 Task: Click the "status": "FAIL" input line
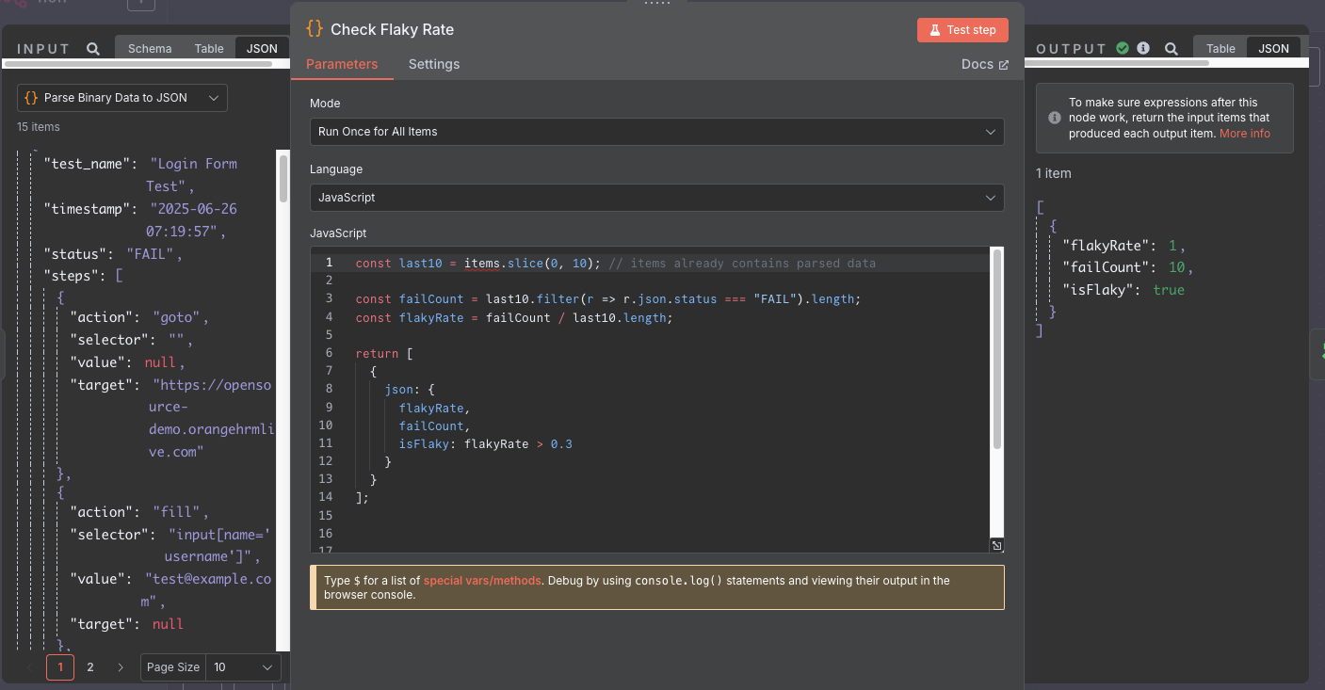(114, 254)
